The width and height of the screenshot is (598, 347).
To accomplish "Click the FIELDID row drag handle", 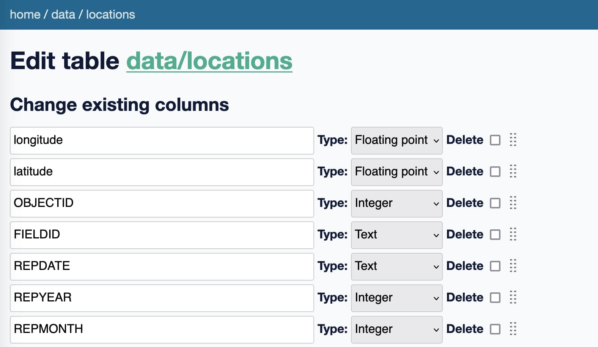I will 513,235.
